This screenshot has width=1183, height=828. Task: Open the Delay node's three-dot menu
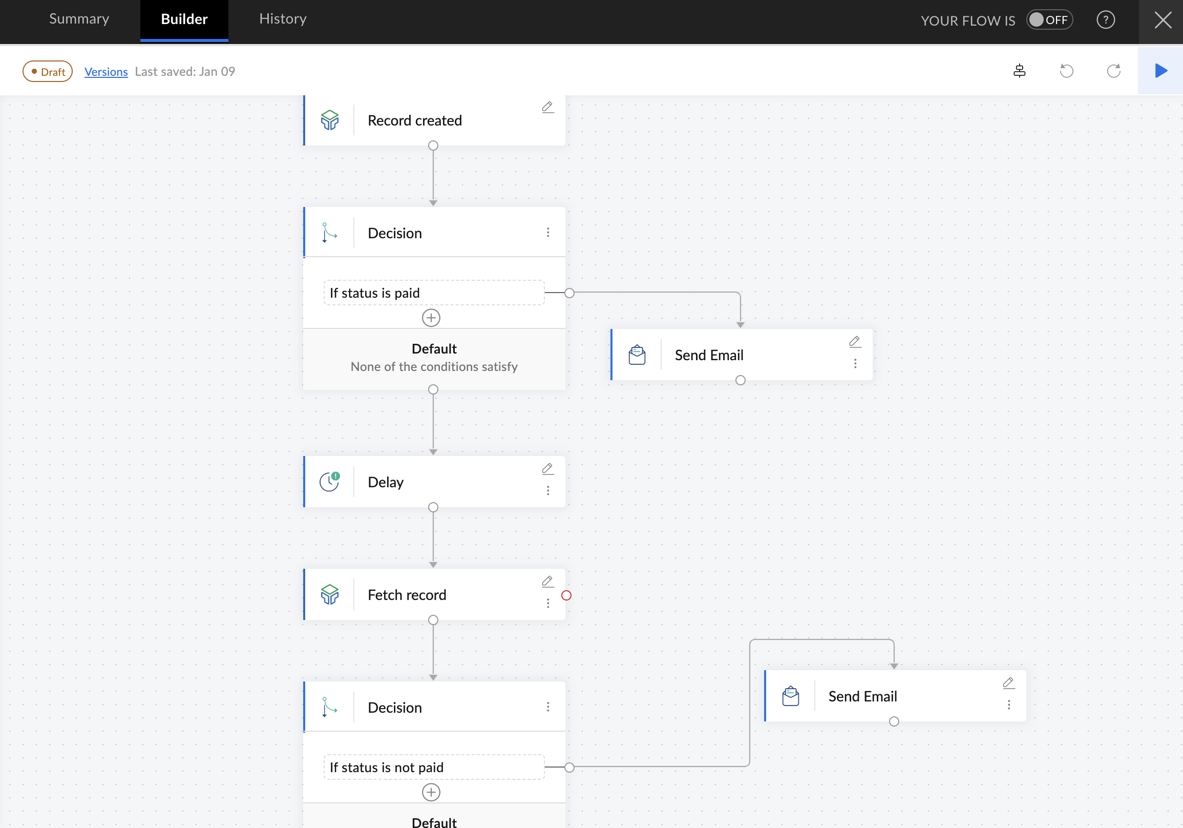pos(547,490)
